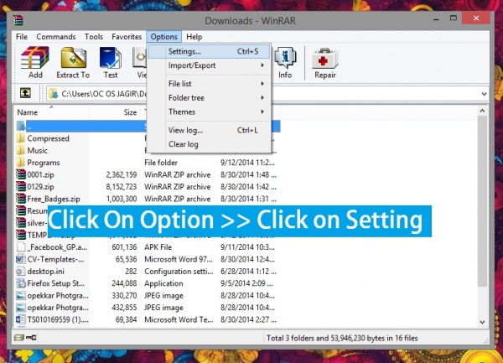
Task: Sort file list by Size column
Action: coord(116,112)
